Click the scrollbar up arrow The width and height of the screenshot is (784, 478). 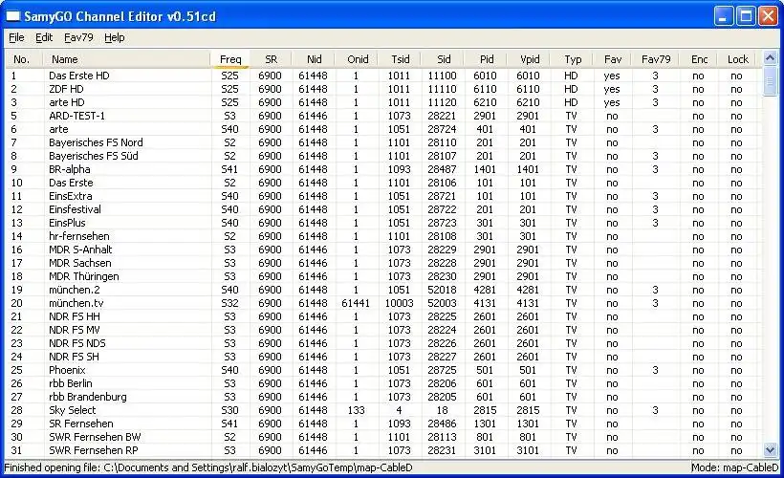point(770,58)
